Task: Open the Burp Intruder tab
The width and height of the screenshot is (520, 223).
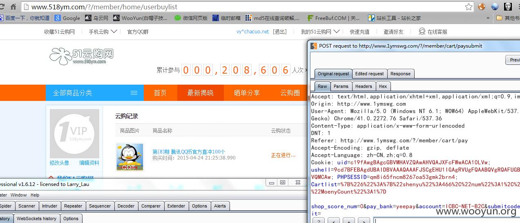Action: (x=49, y=206)
